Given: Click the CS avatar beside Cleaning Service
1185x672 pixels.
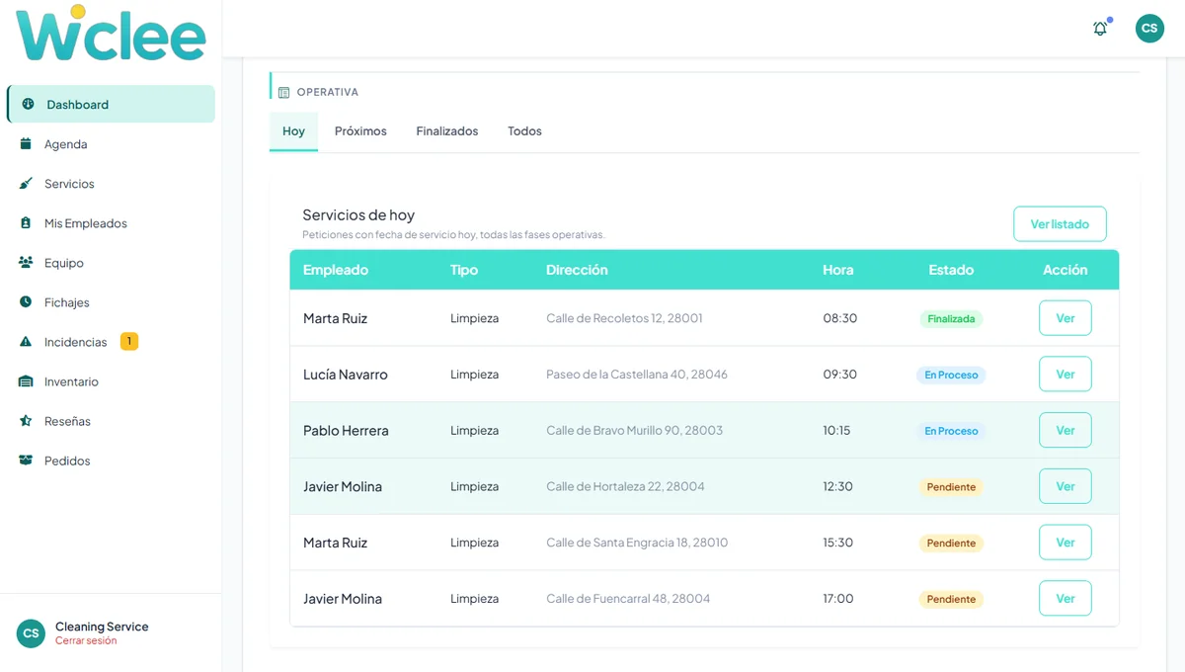Looking at the screenshot, I should pos(31,633).
